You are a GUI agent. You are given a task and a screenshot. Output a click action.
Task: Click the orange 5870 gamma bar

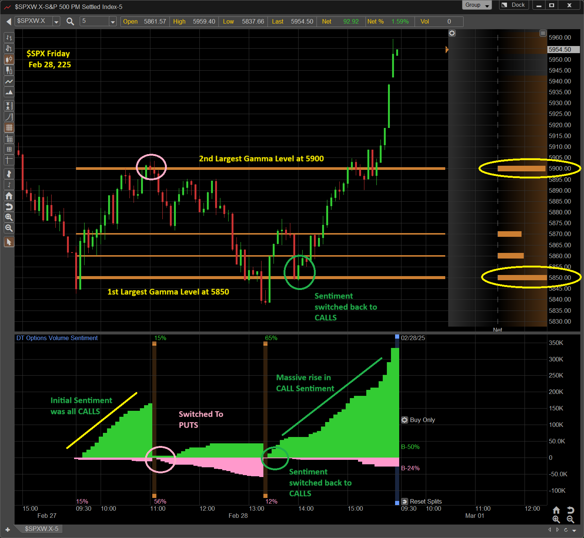[510, 234]
